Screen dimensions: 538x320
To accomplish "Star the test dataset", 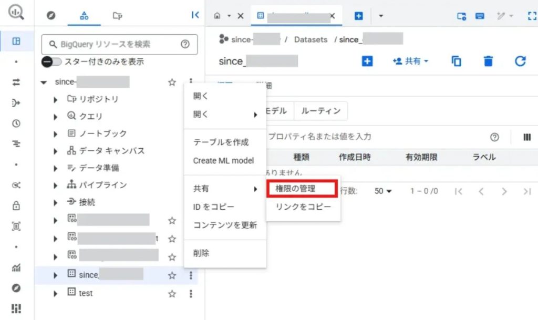I will 172,293.
